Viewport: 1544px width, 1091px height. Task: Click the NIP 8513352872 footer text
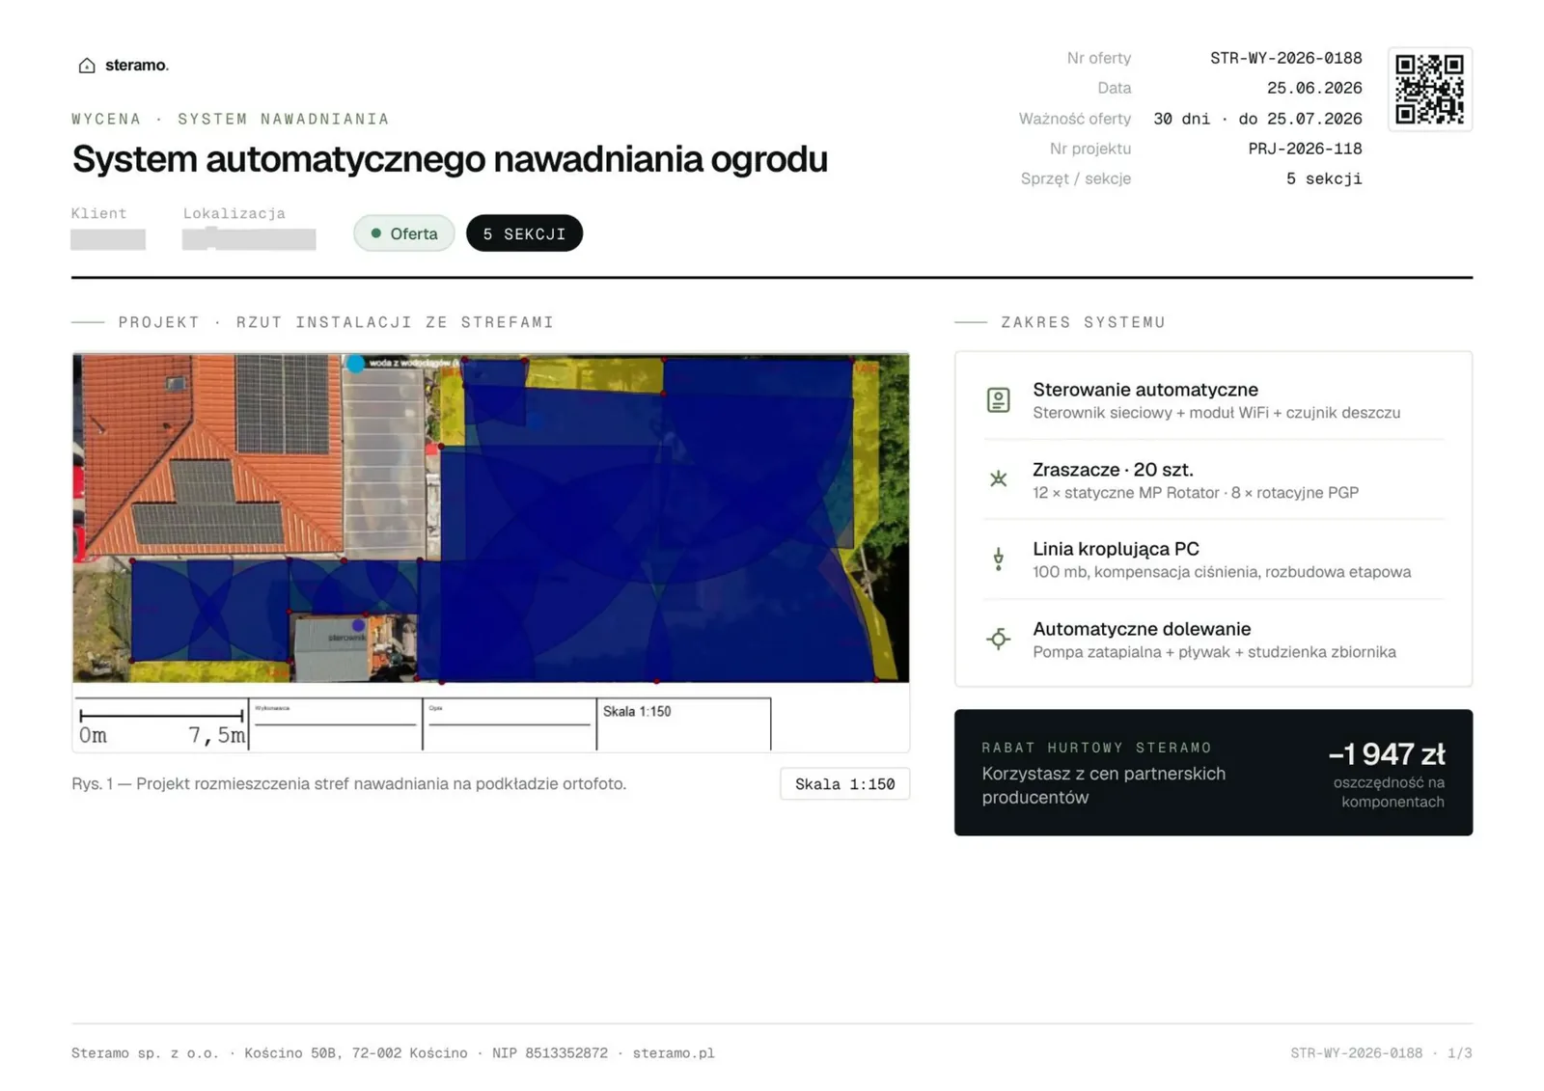(x=550, y=1053)
